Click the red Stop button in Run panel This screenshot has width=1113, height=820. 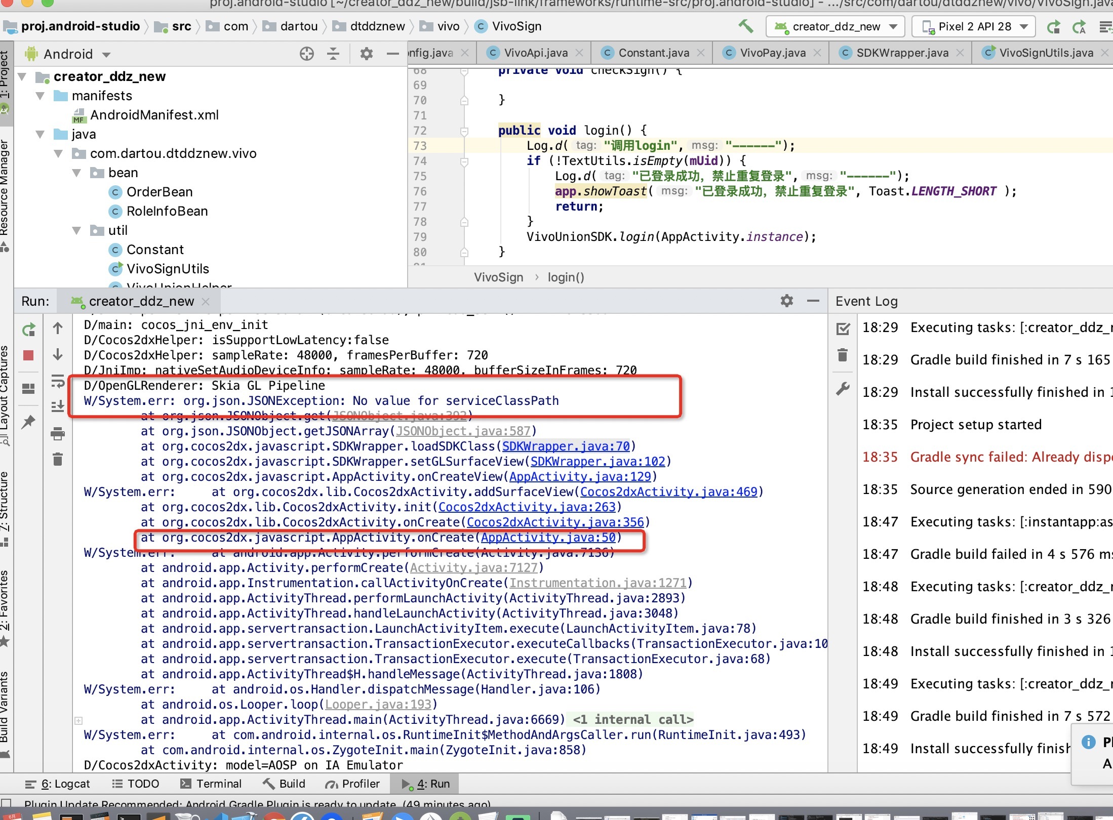tap(28, 355)
